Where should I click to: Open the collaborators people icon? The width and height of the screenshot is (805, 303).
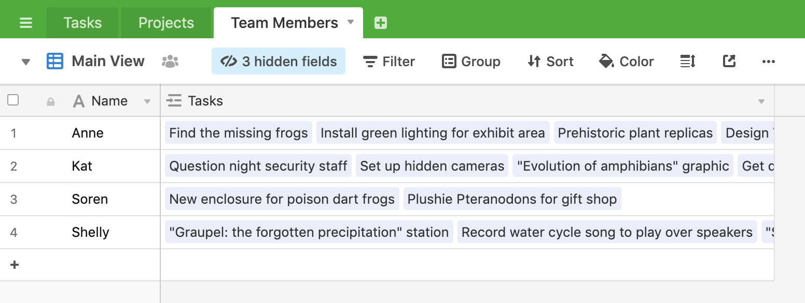[x=170, y=62]
